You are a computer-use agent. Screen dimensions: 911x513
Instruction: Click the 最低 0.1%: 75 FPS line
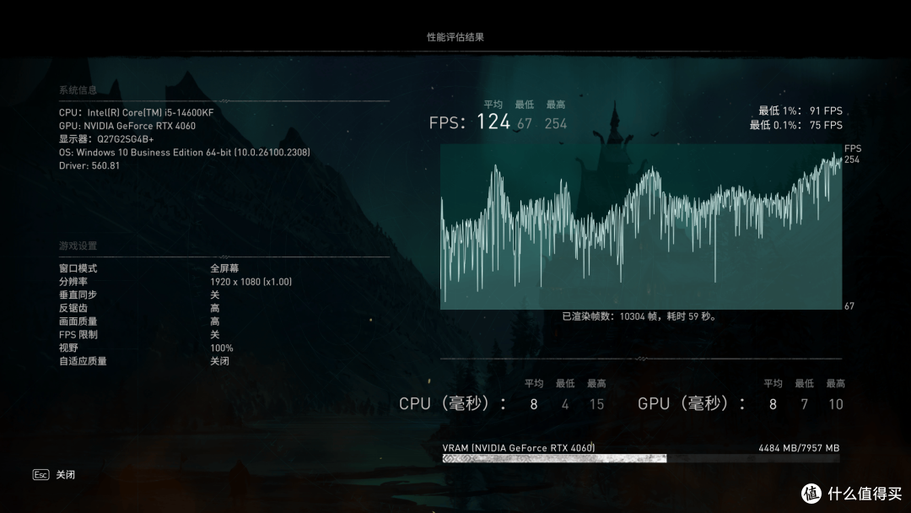795,125
